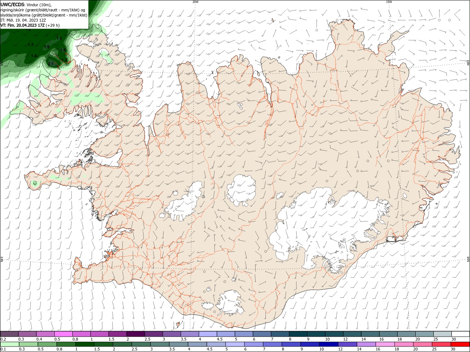This screenshot has width=470, height=352.
Task: Click the Langjökull glacier west of Hofsjökull
Action: click(184, 202)
